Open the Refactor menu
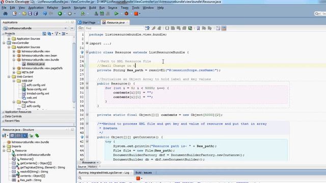This screenshot has height=183, width=326. pos(52,8)
